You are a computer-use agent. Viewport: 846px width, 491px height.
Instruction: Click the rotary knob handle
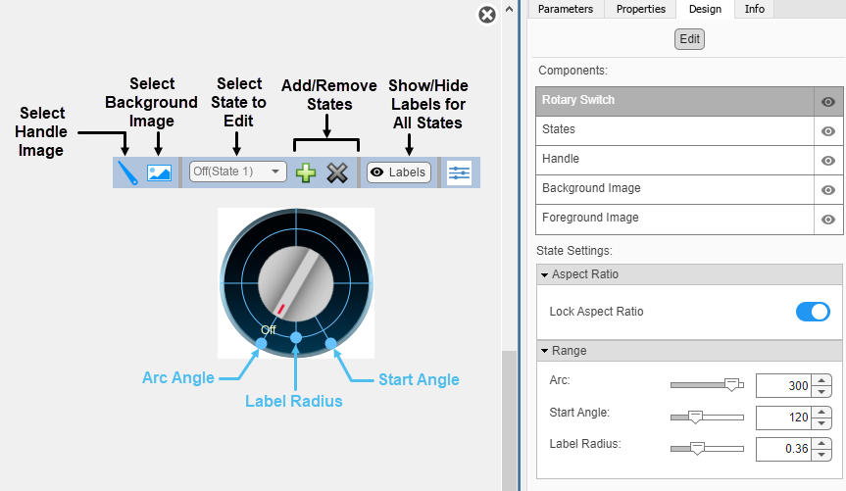[296, 283]
